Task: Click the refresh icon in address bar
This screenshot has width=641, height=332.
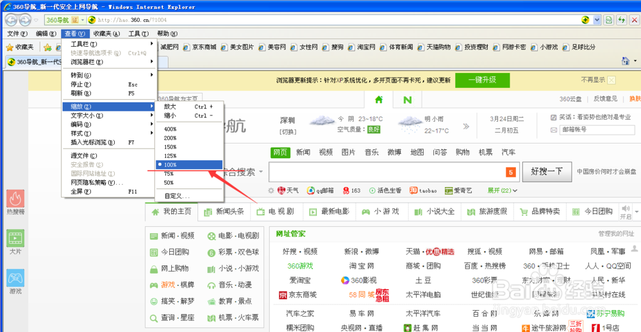Action: click(621, 20)
